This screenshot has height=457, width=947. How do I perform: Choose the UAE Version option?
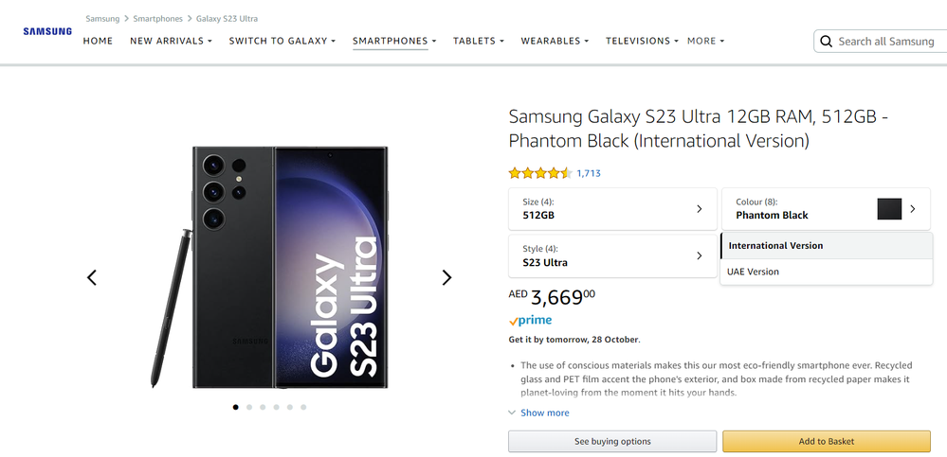pyautogui.click(x=827, y=272)
